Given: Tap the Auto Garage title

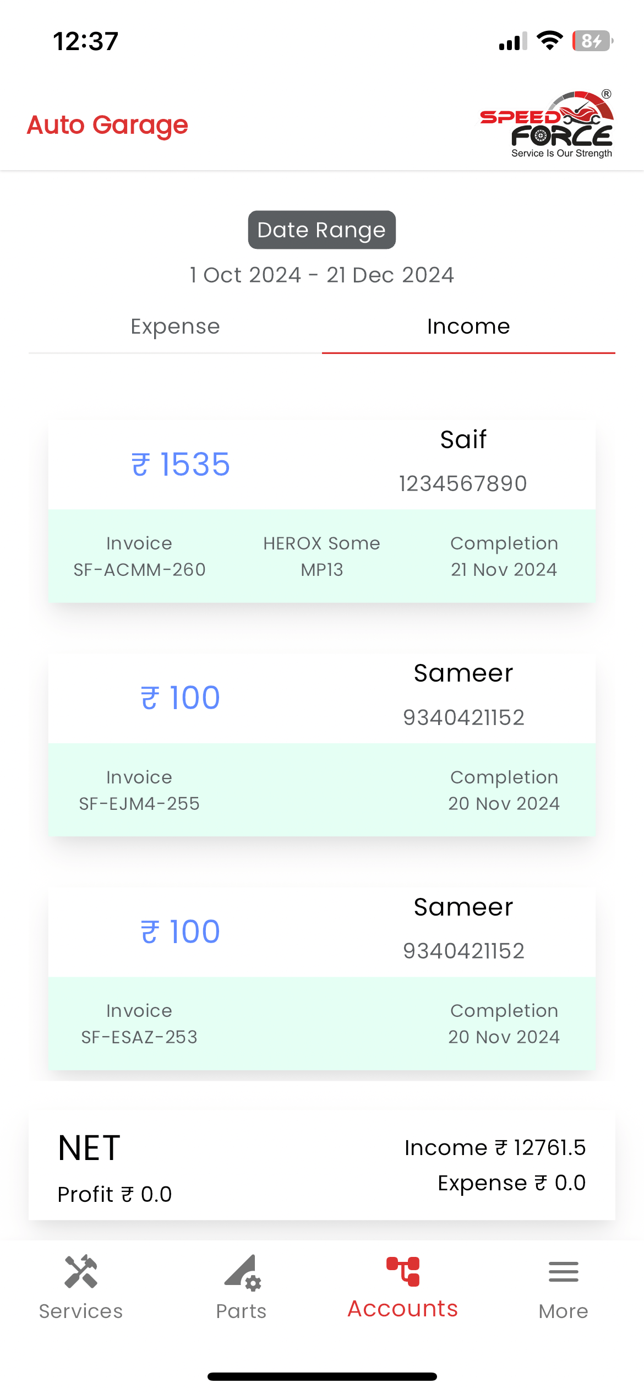Looking at the screenshot, I should (x=107, y=125).
